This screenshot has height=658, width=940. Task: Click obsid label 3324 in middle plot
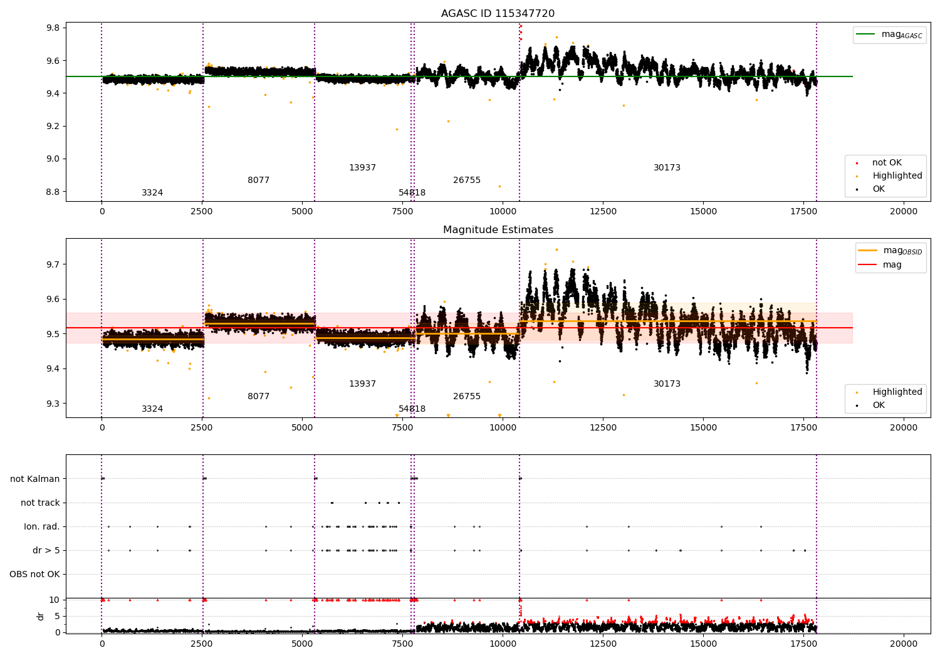152,409
